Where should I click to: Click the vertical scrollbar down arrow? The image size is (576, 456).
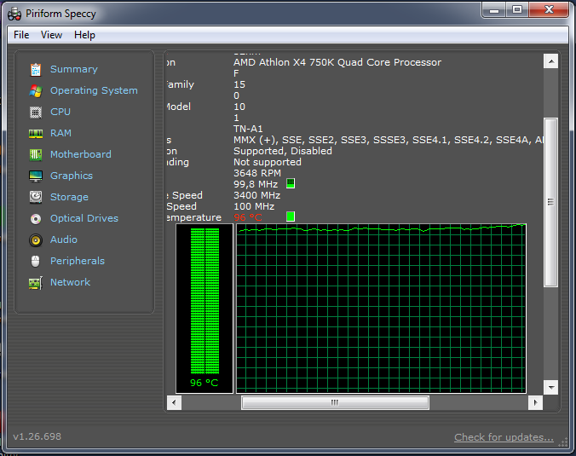click(550, 387)
